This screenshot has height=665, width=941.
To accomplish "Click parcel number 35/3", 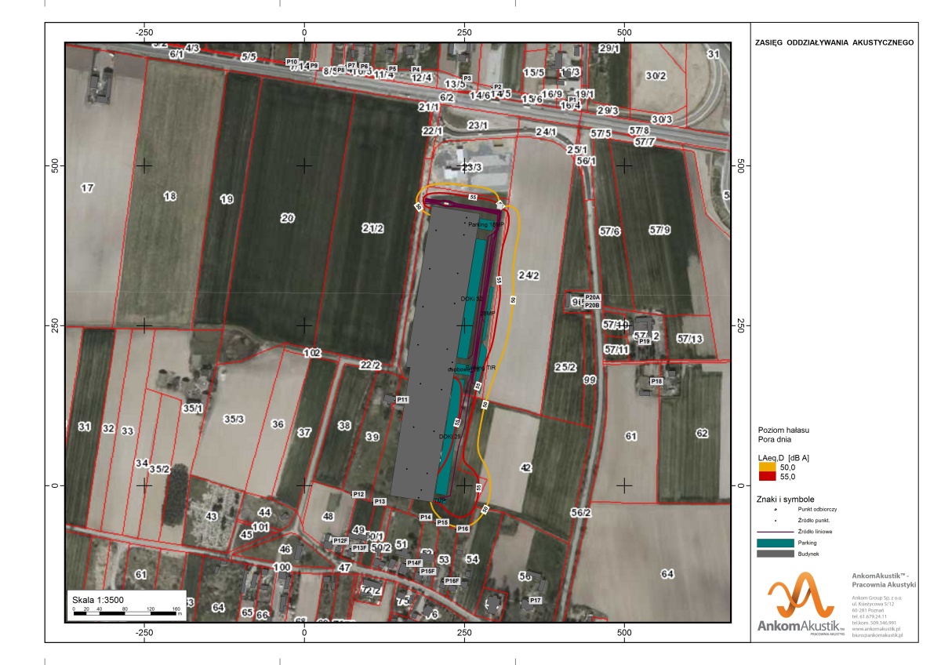I will click(x=234, y=420).
